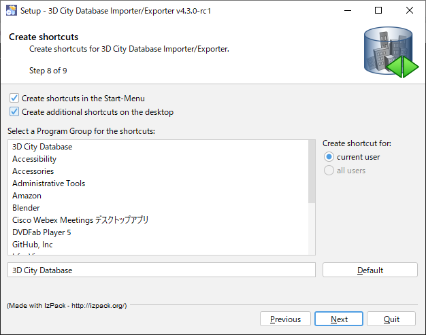Select Cisco Webex Meetings group entry
Viewport: 426px width, 335px height.
click(x=158, y=220)
